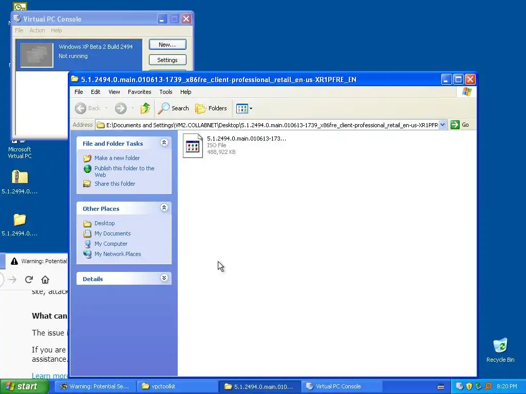
Task: Click the keyboard icon on taskbar
Action: pyautogui.click(x=441, y=387)
